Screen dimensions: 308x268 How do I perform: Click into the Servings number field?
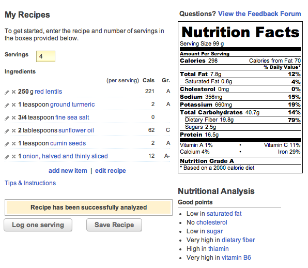(x=46, y=56)
